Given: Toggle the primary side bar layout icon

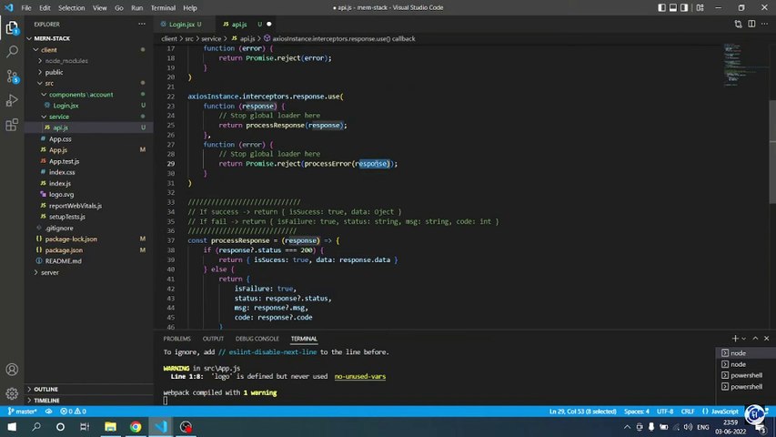Looking at the screenshot, I should click(x=661, y=7).
